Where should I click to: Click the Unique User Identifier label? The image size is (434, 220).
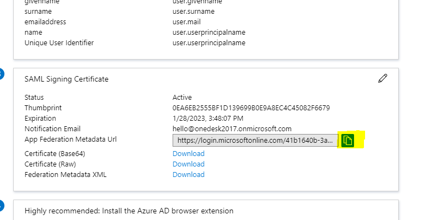tap(59, 43)
